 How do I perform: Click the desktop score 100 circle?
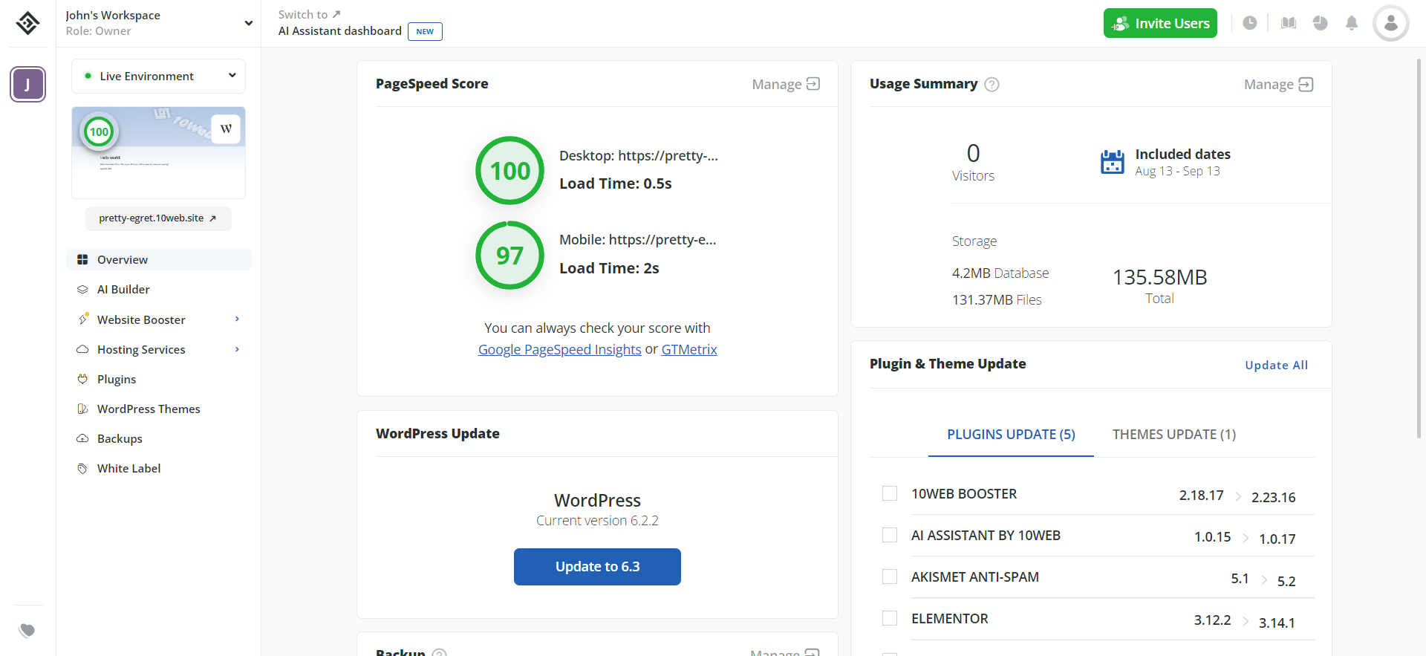point(509,170)
